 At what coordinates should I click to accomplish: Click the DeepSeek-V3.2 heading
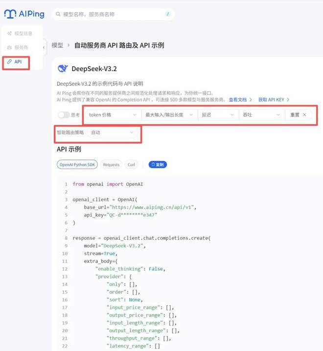(94, 69)
